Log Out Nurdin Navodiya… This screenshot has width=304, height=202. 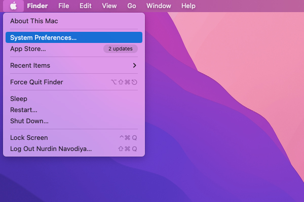click(74, 149)
